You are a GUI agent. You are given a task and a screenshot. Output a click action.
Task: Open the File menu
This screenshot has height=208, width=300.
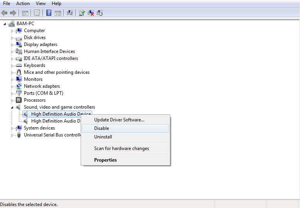[x=7, y=3]
